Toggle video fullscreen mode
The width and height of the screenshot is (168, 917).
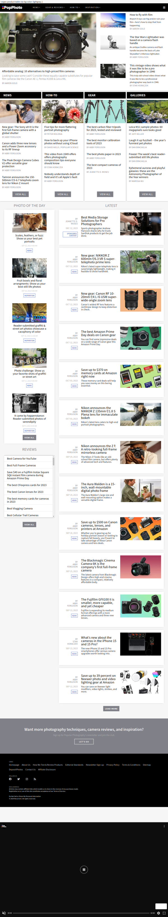point(164,913)
